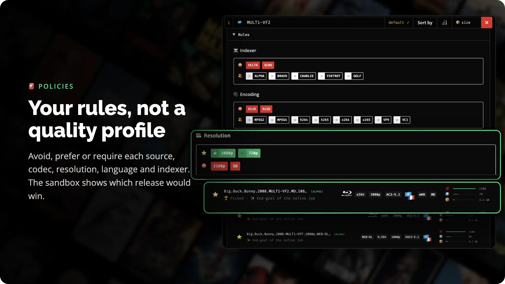Select the blocked-indexer icon beside DELTA
The height and width of the screenshot is (284, 505).
[240, 65]
